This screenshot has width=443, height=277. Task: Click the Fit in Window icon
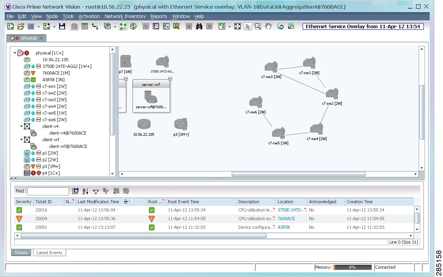pos(238,27)
